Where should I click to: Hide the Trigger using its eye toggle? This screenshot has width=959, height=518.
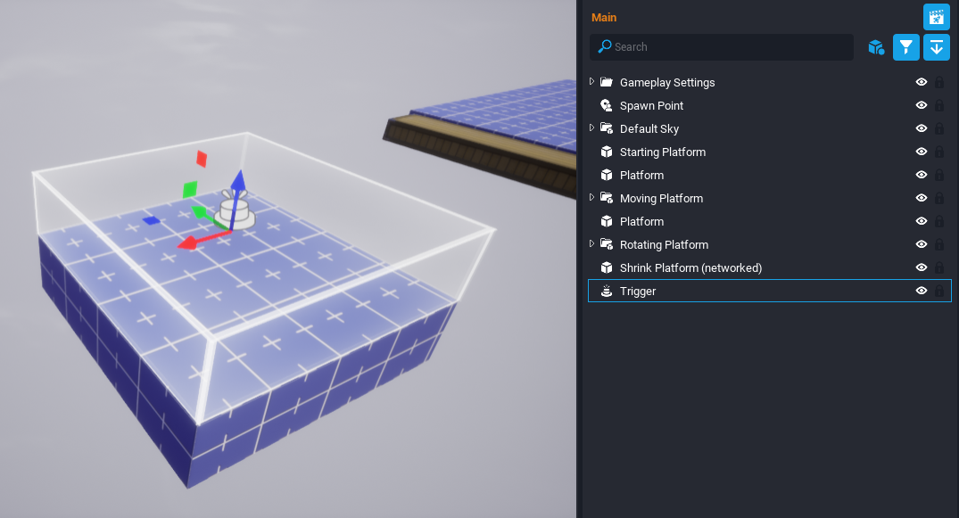(921, 291)
